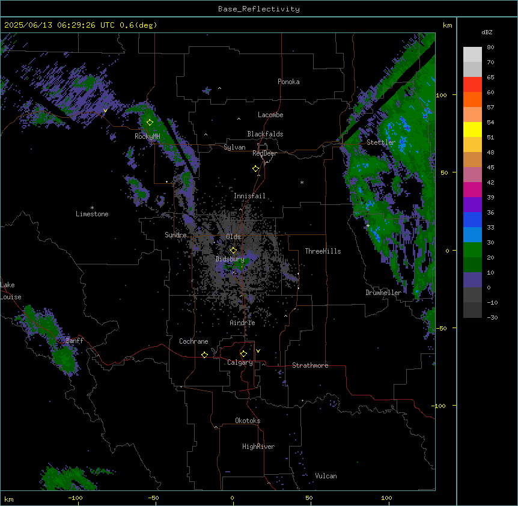Click the Okotoks label

[248, 421]
